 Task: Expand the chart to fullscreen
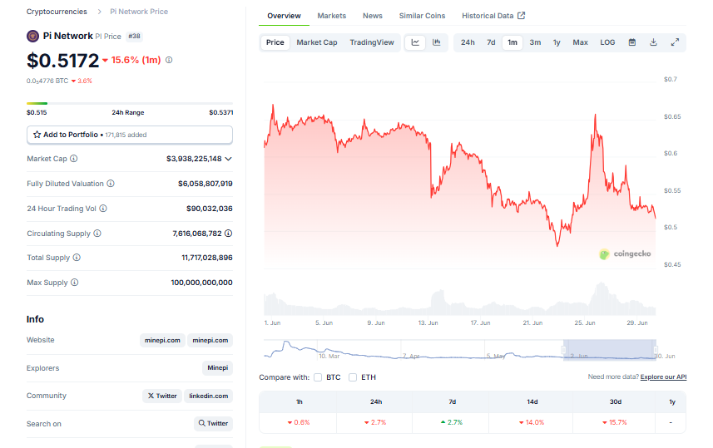click(x=675, y=42)
